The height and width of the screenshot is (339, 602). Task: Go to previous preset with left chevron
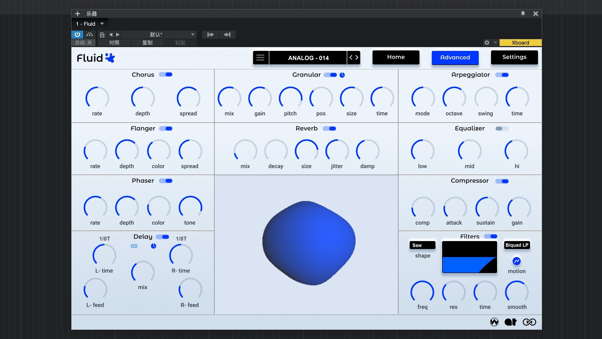[x=351, y=57]
